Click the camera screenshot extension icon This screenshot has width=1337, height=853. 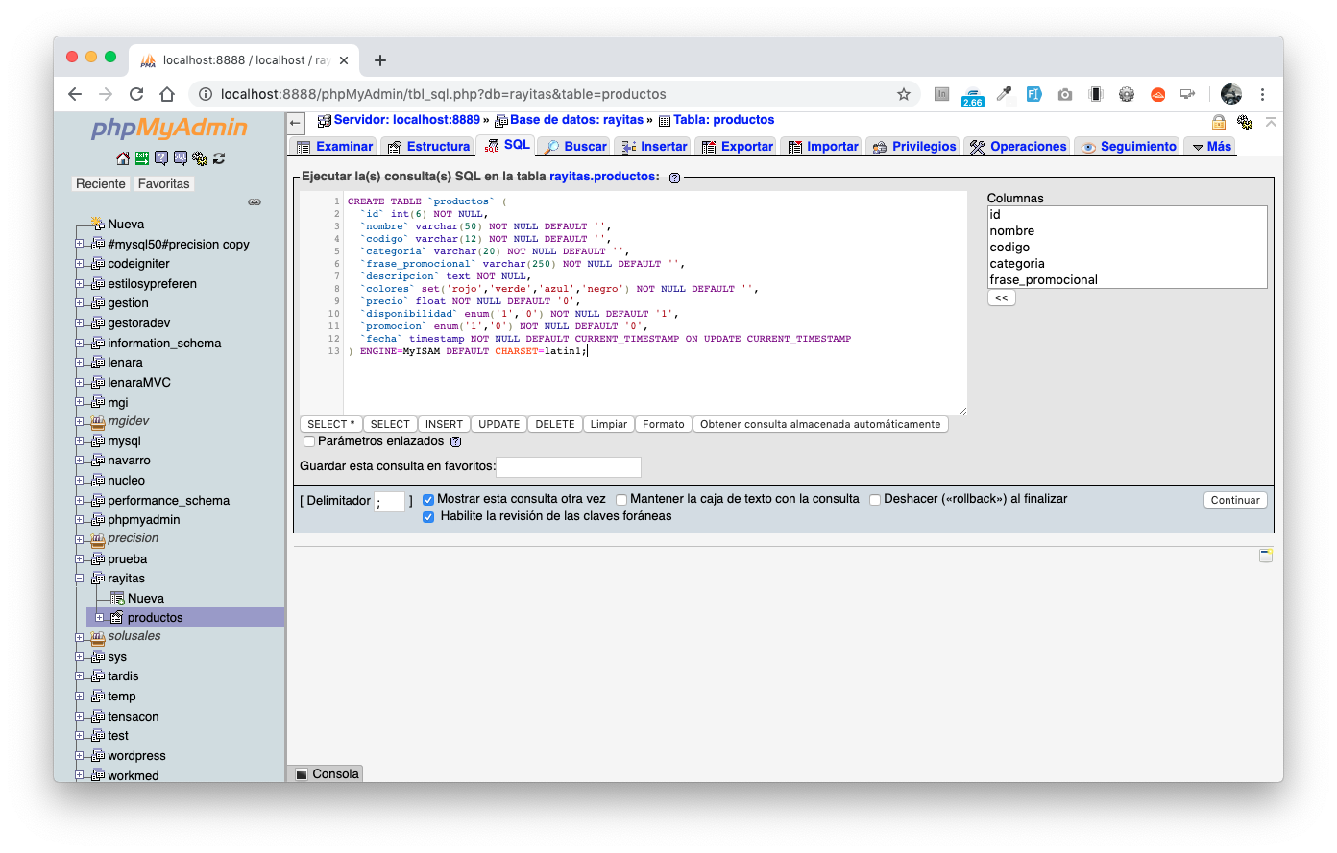(x=1065, y=94)
